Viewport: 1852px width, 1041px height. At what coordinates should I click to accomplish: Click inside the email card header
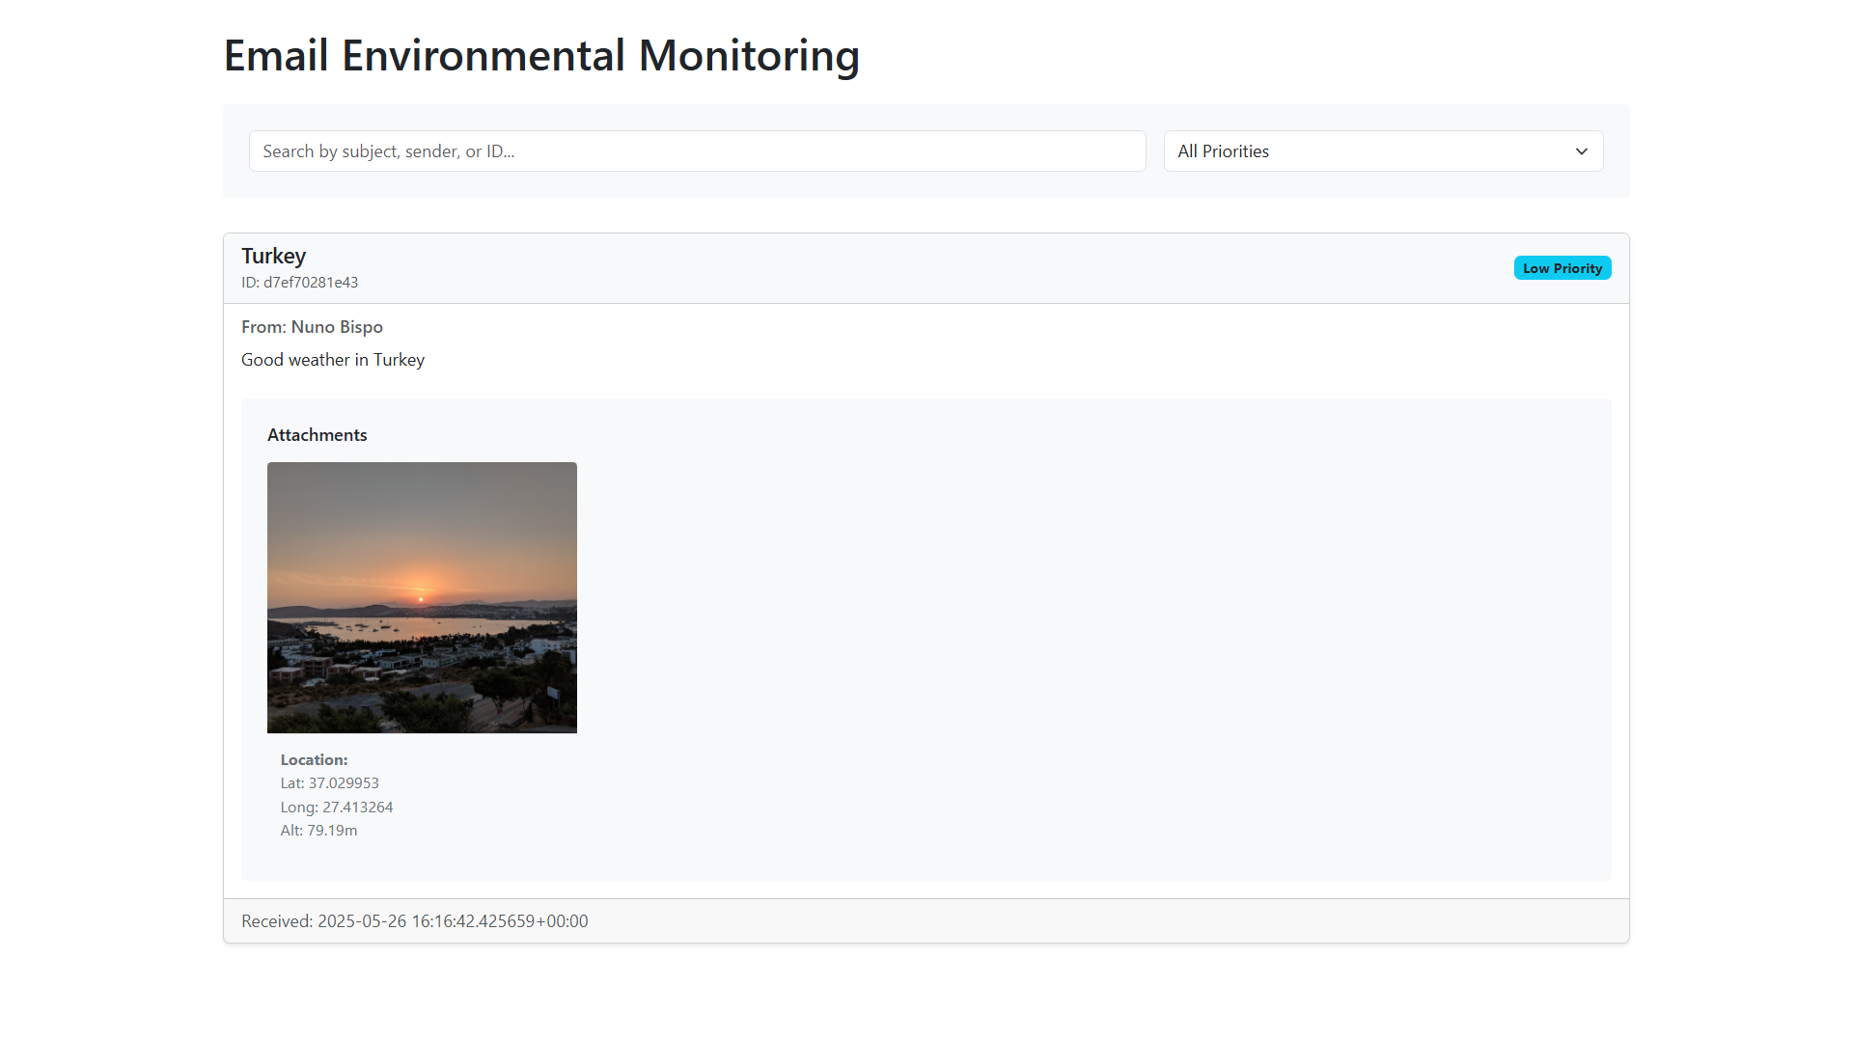point(869,267)
